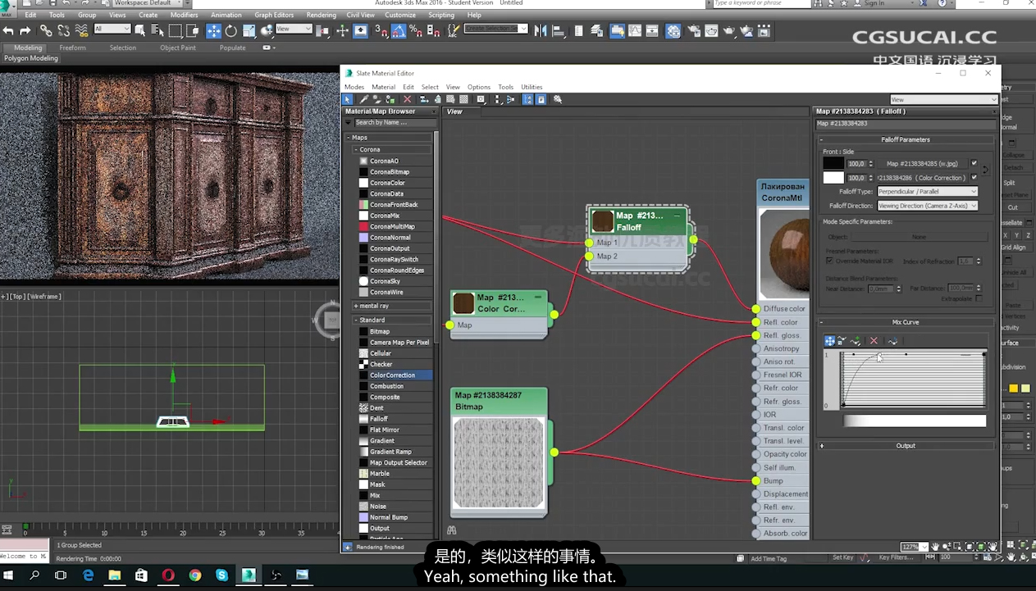The image size is (1036, 591).
Task: Delete selected nodes with red X icon
Action: click(x=408, y=99)
